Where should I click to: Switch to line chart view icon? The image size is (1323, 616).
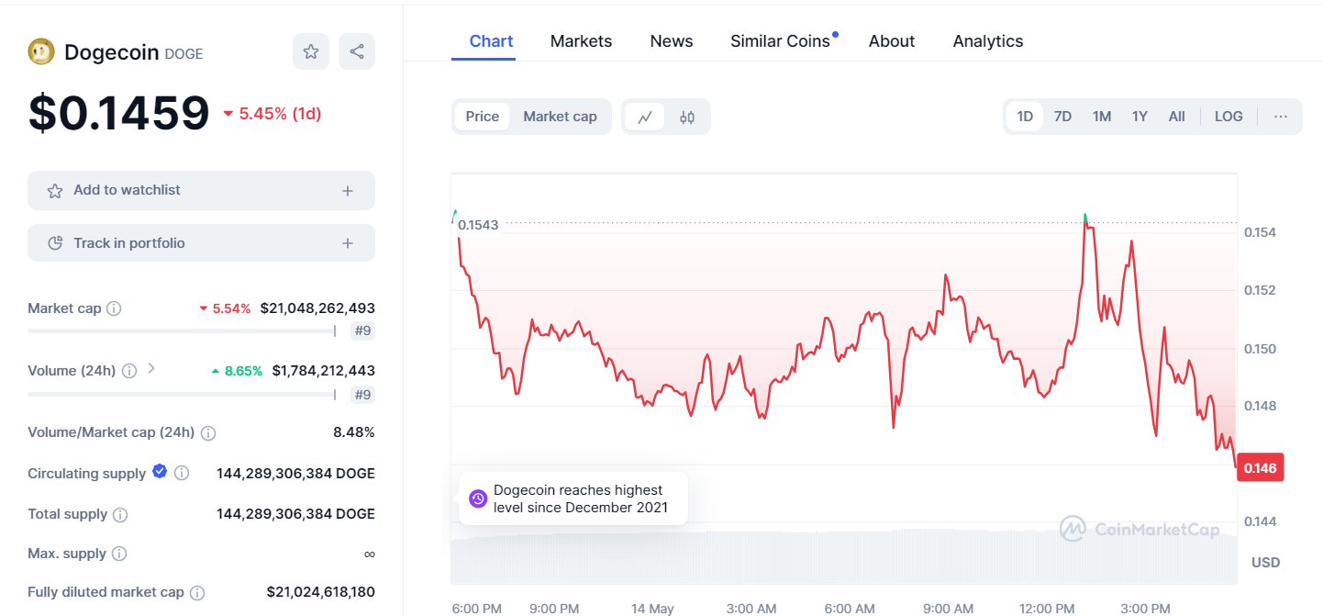pyautogui.click(x=645, y=117)
